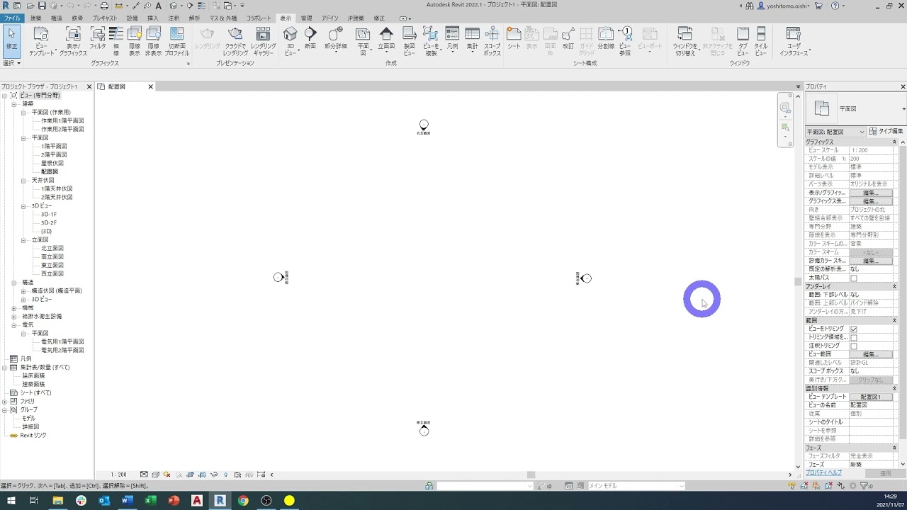The width and height of the screenshot is (907, 510).
Task: Open the 平面図: 配置図 instance dropdown
Action: (x=835, y=132)
